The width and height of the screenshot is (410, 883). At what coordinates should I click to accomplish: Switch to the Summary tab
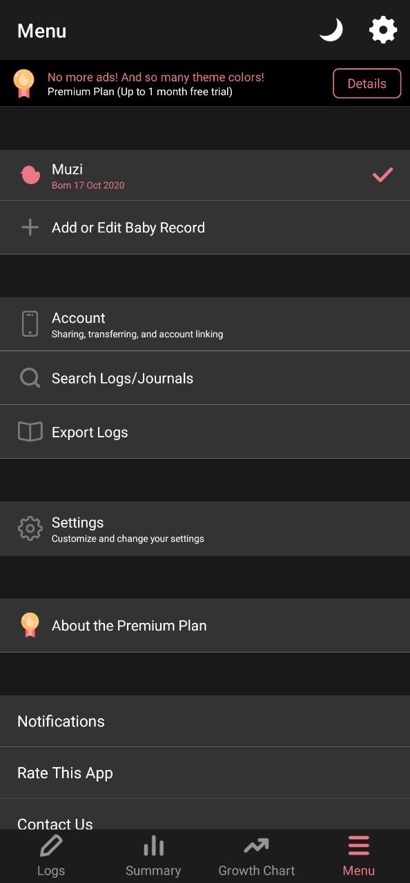(x=153, y=856)
